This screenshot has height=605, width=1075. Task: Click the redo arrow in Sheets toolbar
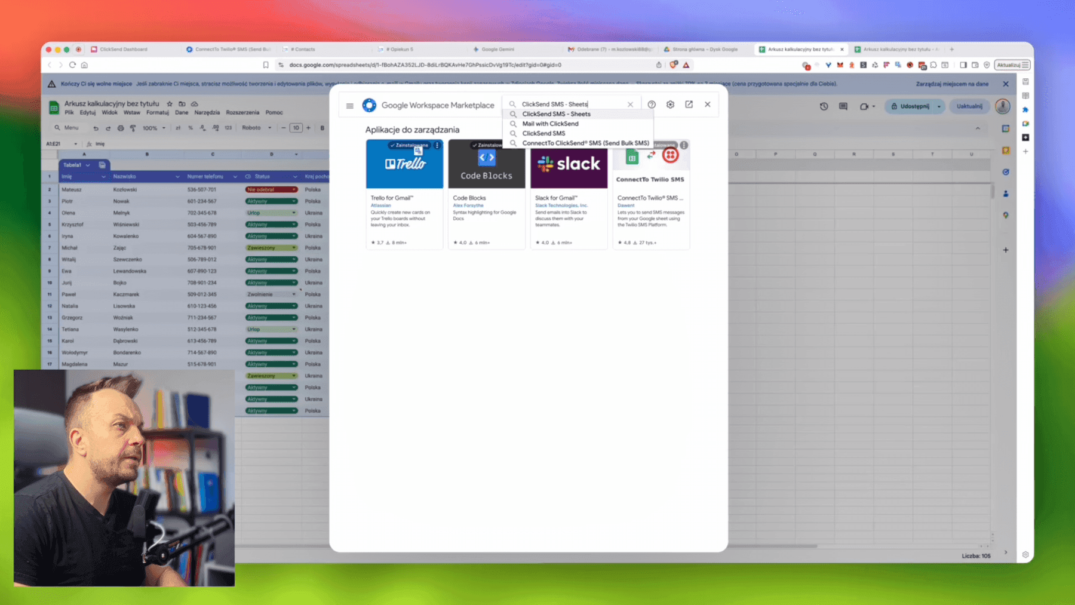point(108,128)
